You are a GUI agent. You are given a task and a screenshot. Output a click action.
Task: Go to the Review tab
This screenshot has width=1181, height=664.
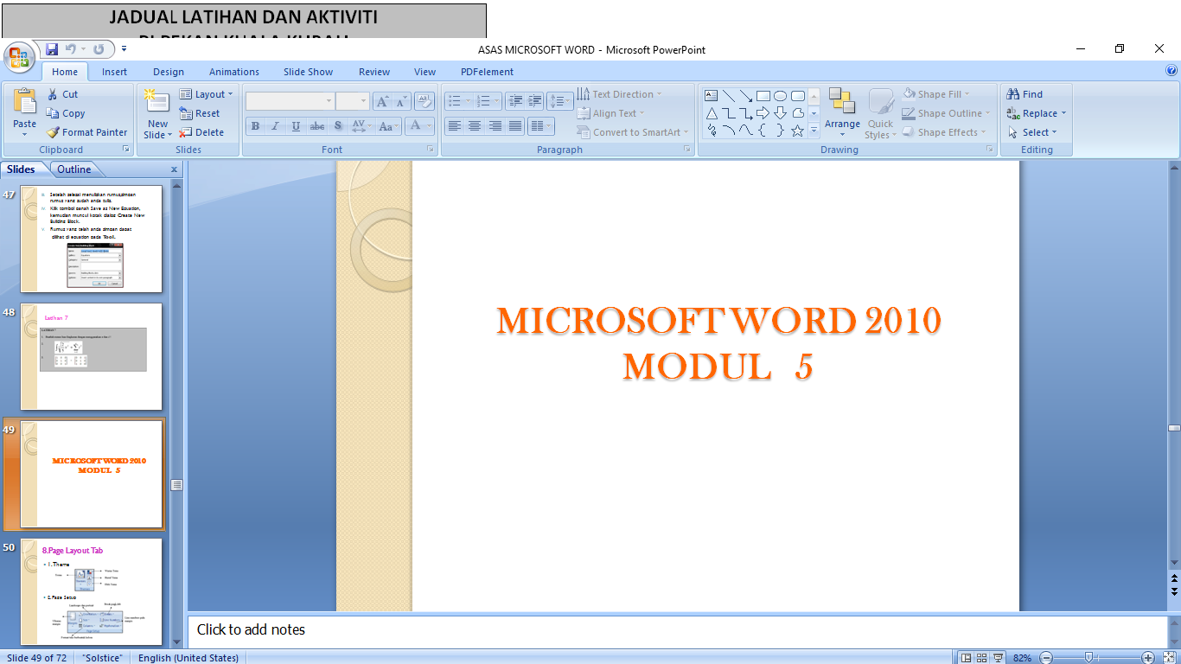pos(374,72)
